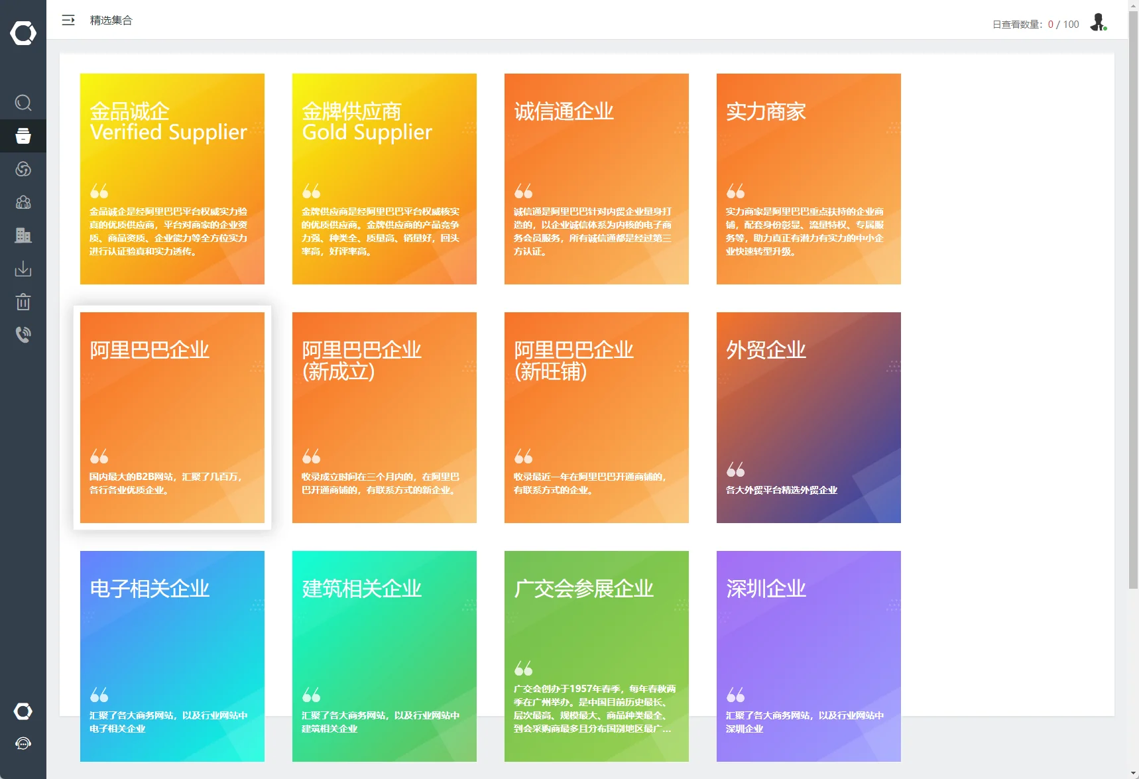This screenshot has height=779, width=1139.
Task: Open the highlighted 阿里巴巴企业 card
Action: point(172,418)
